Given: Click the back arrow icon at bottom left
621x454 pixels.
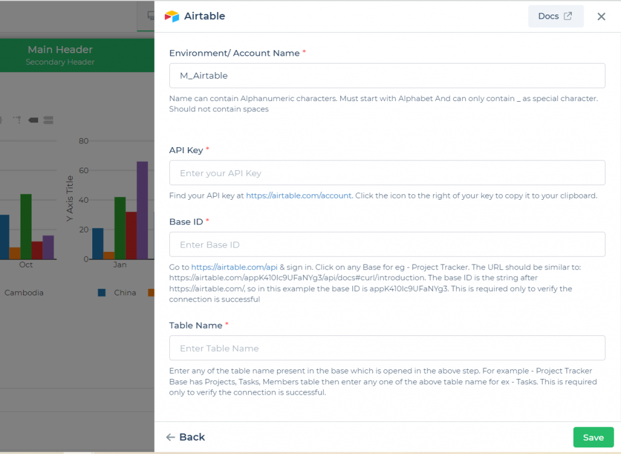Looking at the screenshot, I should (170, 437).
